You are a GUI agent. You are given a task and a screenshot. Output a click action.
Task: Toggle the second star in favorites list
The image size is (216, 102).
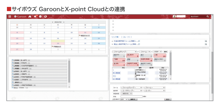click(x=113, y=24)
